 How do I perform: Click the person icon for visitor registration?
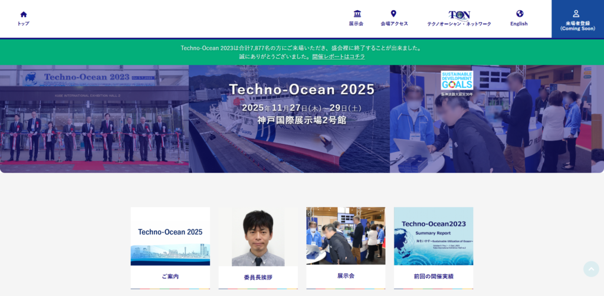click(x=576, y=14)
